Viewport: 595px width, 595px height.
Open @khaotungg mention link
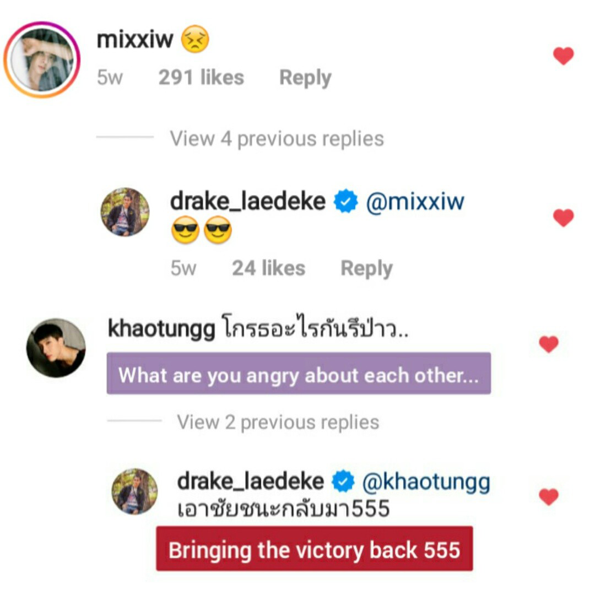426,482
